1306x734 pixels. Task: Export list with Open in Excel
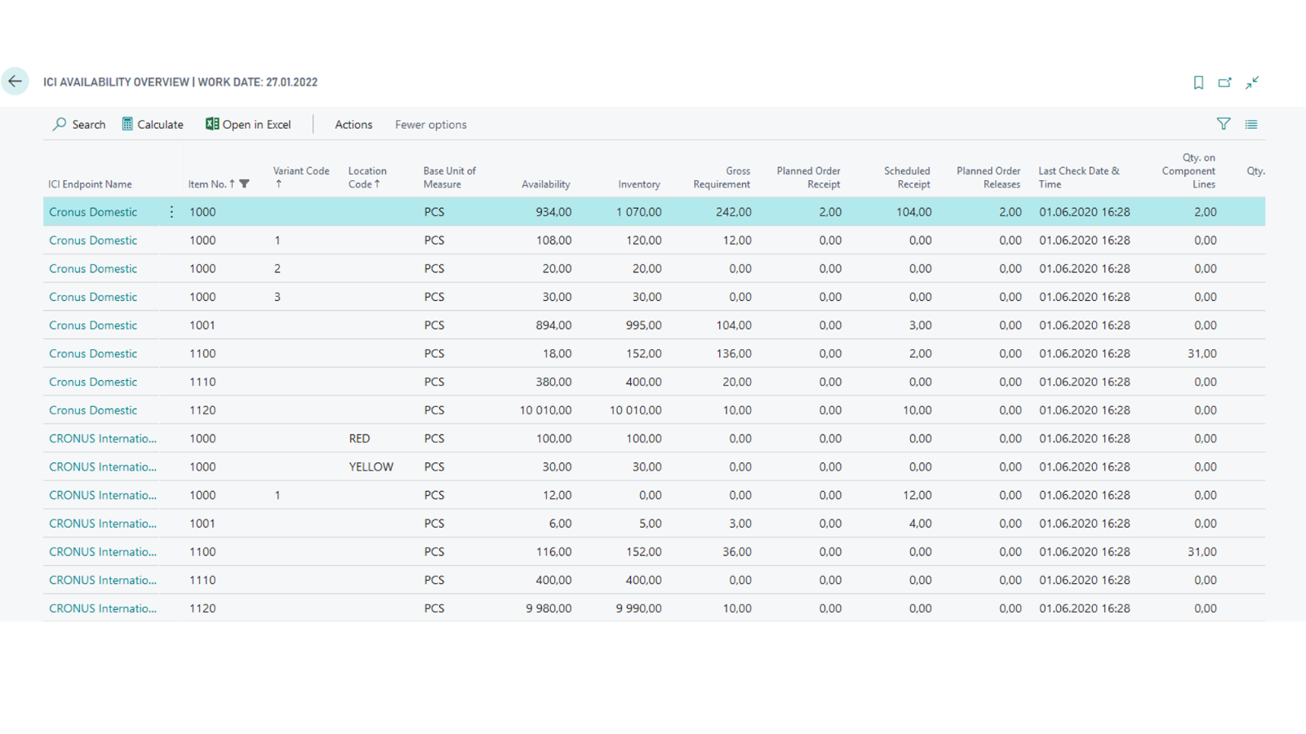click(x=248, y=124)
